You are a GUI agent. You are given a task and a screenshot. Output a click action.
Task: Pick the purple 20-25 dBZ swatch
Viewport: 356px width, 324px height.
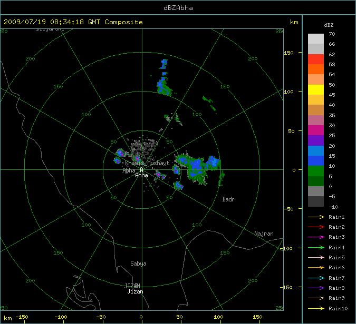[x=316, y=140]
